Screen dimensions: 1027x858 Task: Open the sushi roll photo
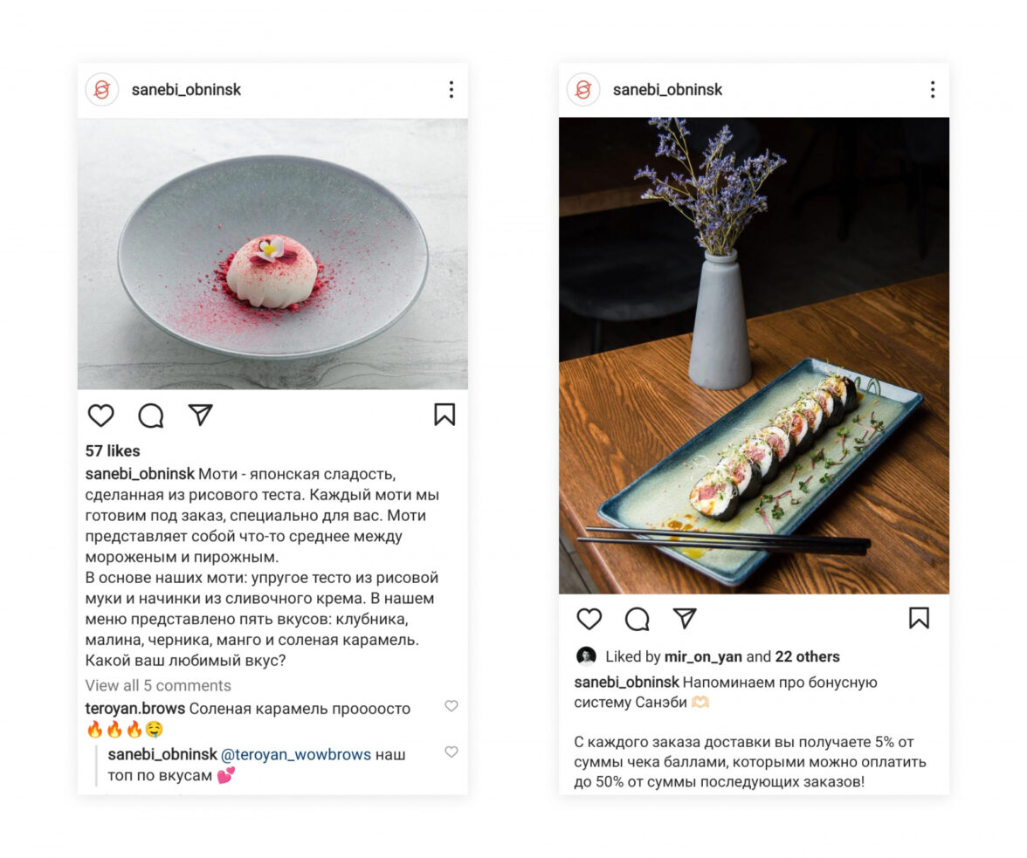tap(754, 355)
